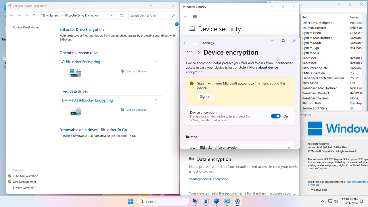Open BitLocker drive encryption related link
Image resolution: width=368 pixels, height=207 pixels.
pyautogui.click(x=240, y=145)
